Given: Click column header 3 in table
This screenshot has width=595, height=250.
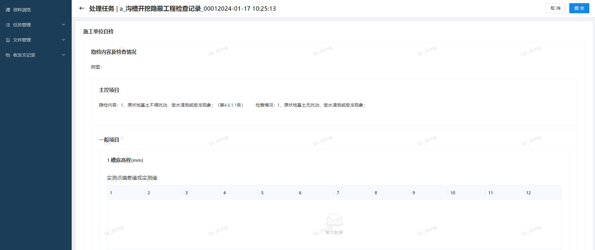Looking at the screenshot, I should tap(202, 193).
